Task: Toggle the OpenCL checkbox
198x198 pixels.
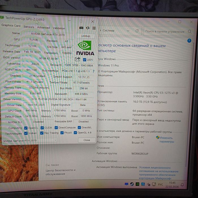Action: point(26,128)
